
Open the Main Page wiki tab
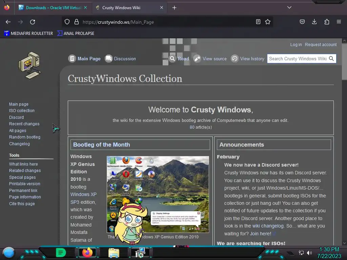pos(84,59)
